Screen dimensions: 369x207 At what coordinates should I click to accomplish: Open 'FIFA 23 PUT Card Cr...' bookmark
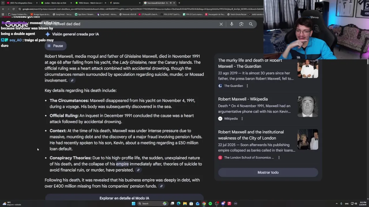point(170,14)
